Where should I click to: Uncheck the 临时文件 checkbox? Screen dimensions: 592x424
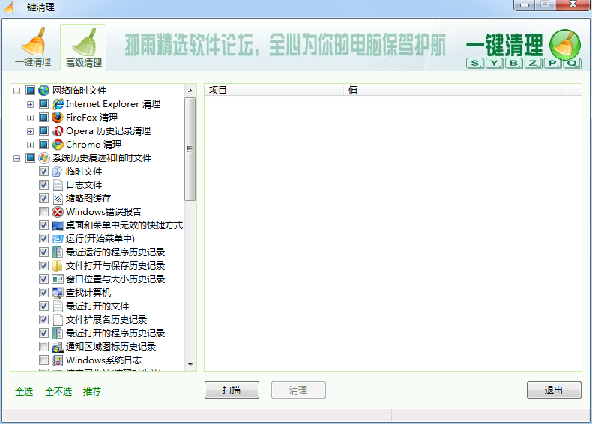43,172
